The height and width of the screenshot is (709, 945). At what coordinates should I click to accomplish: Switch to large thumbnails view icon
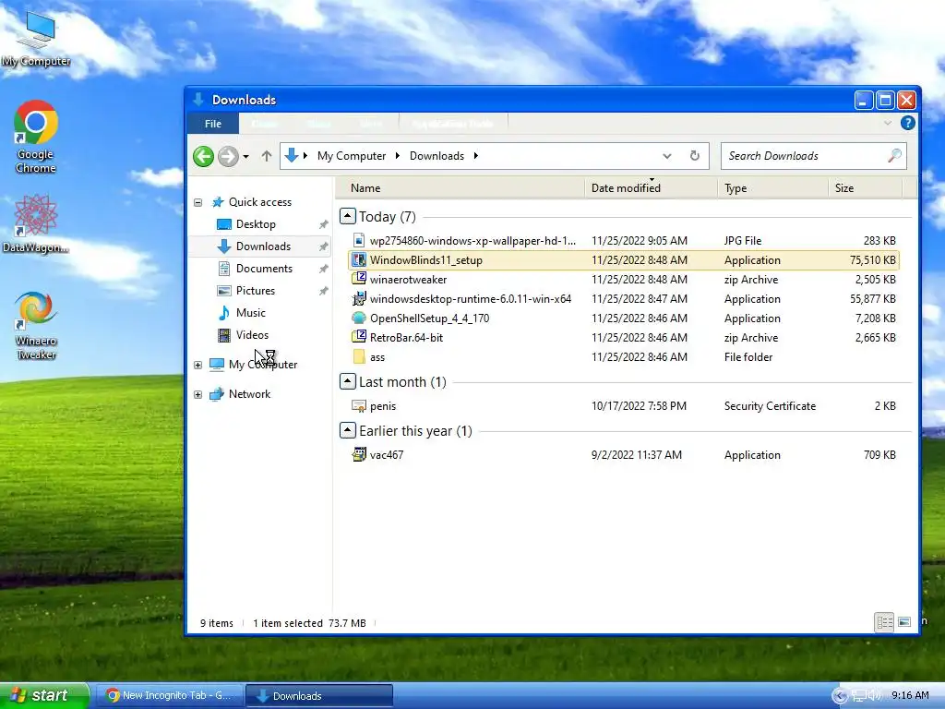pyautogui.click(x=904, y=622)
